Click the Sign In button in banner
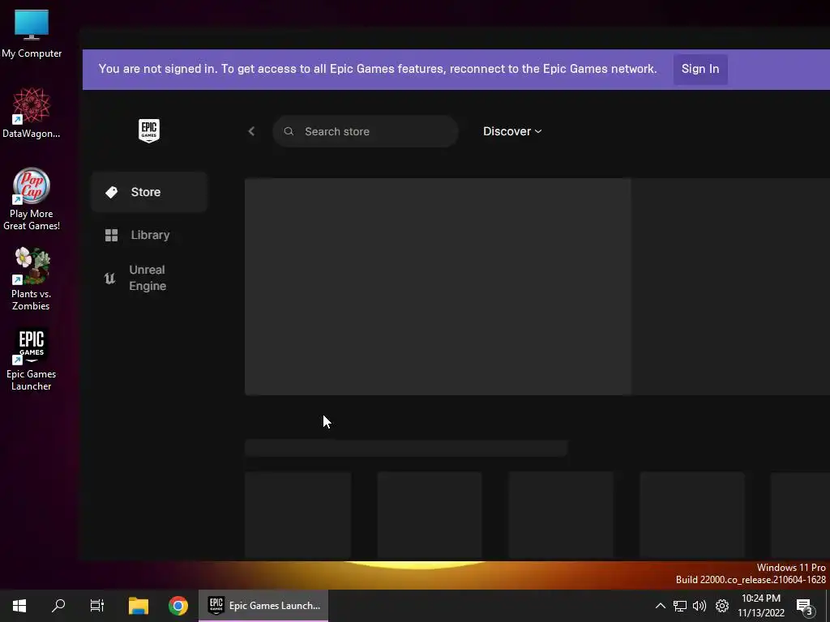The image size is (830, 622). click(700, 69)
